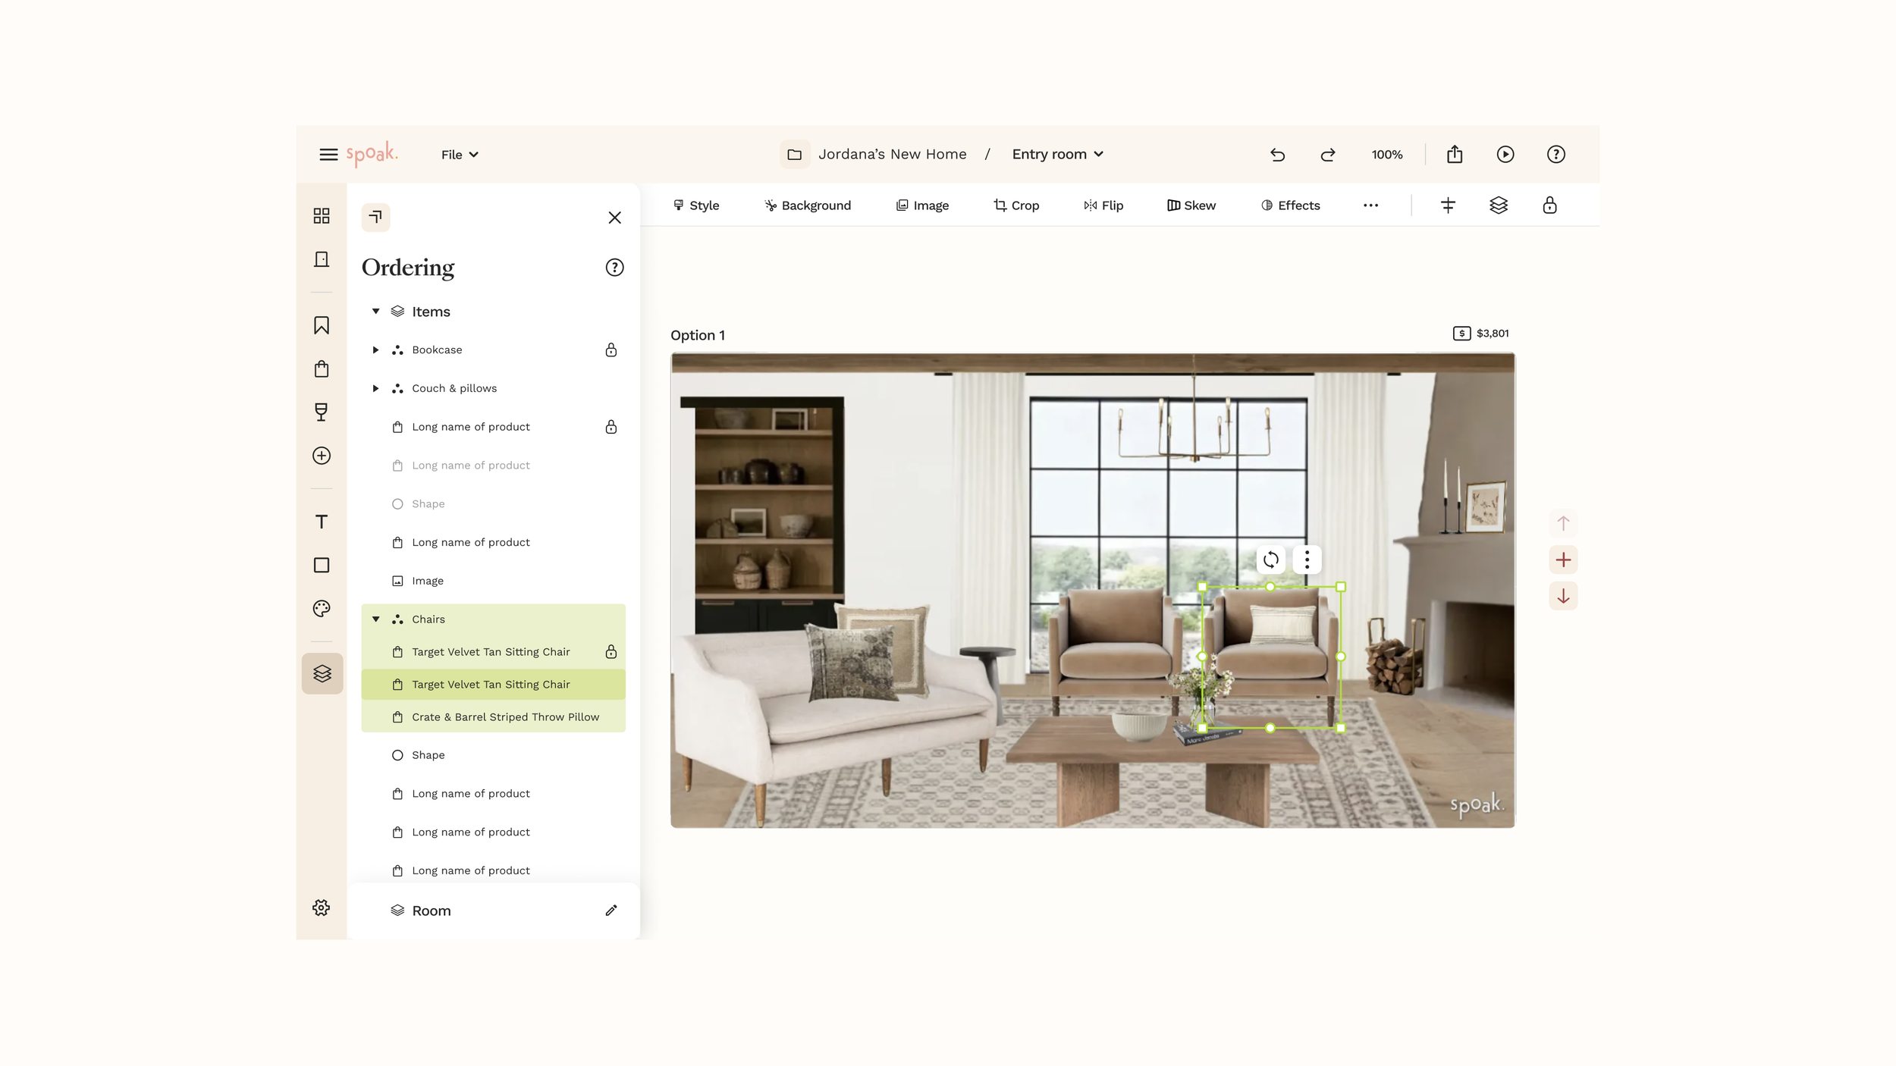Open the hamburger main menu

coord(328,155)
